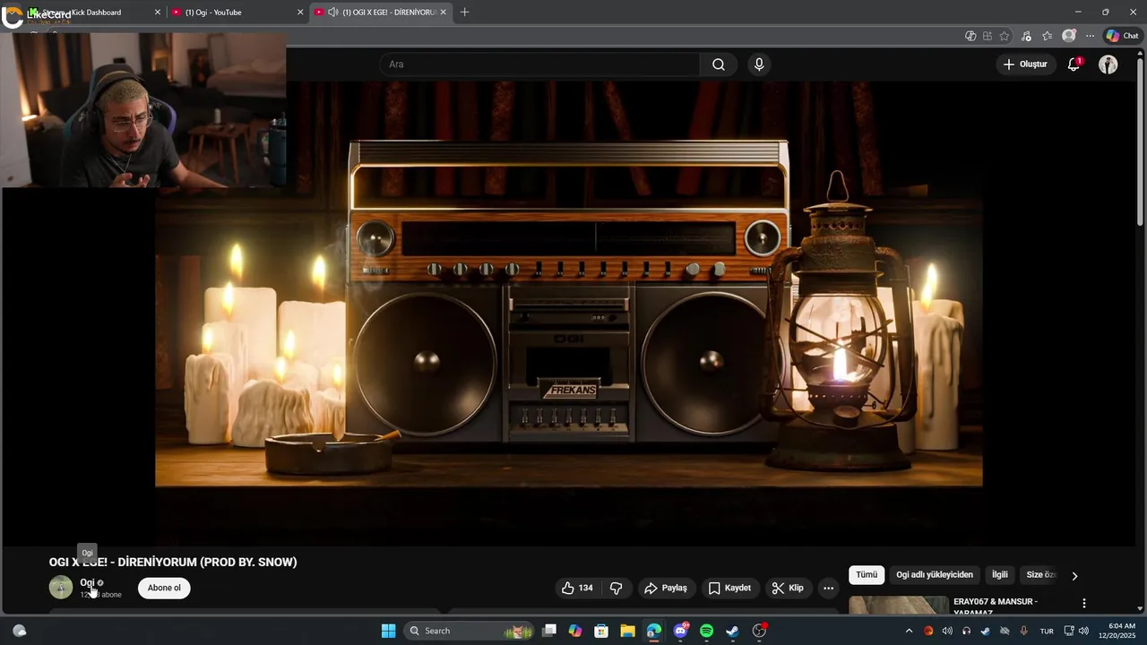Open YouTube notifications bell
This screenshot has height=645, width=1147.
[x=1074, y=64]
